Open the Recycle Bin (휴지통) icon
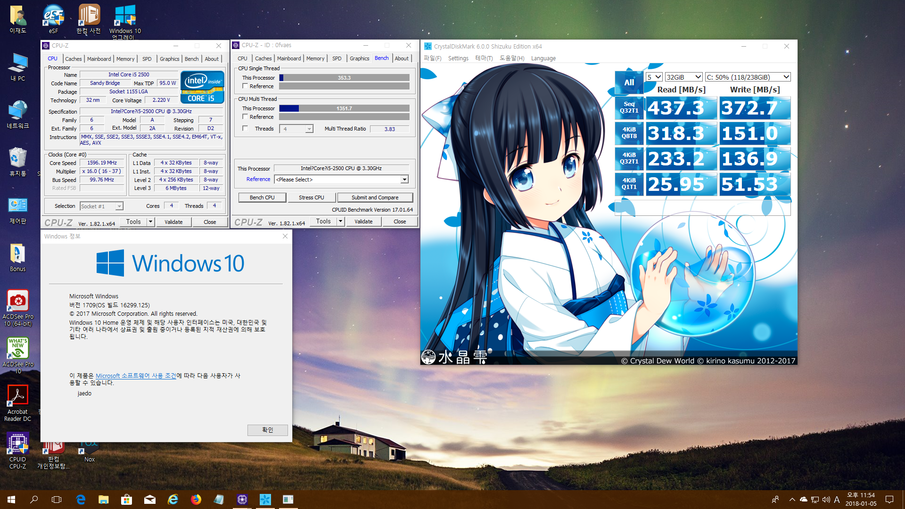 (x=18, y=162)
